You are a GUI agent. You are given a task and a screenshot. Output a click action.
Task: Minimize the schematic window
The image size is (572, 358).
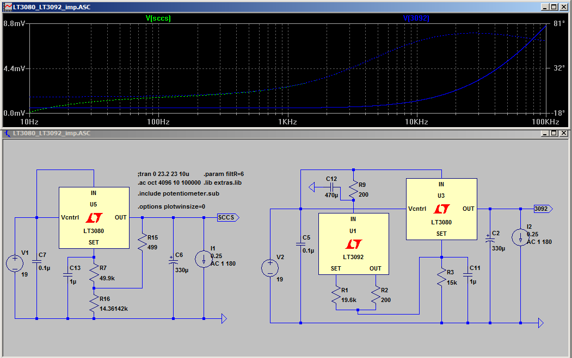[545, 133]
